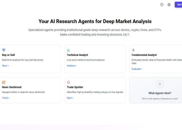
Task: Open the News Sentiment agent card
Action: click(x=30, y=90)
